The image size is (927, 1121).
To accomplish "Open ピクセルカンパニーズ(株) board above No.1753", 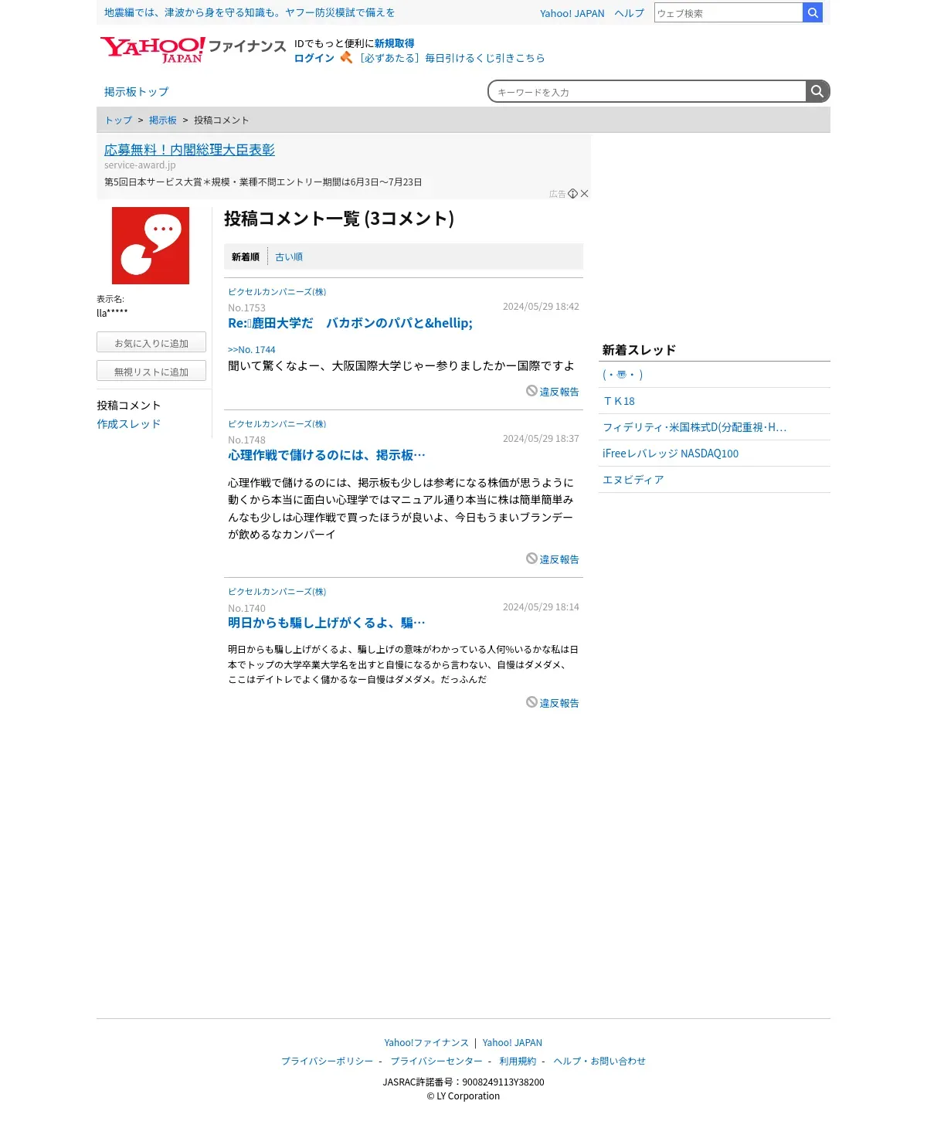I will point(277,292).
